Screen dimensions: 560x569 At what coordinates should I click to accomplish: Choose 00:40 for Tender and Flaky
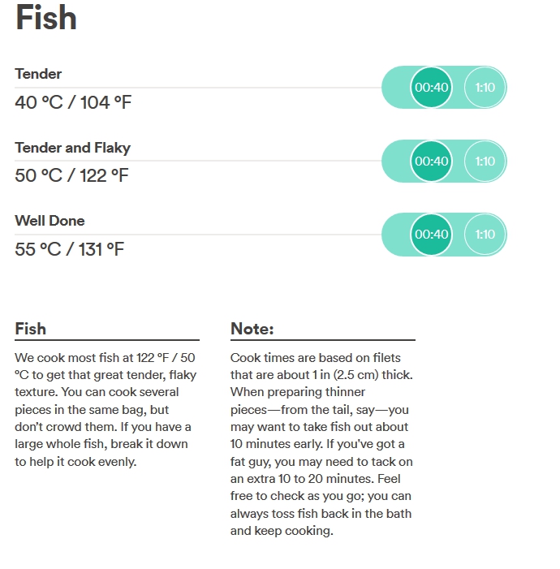point(431,161)
